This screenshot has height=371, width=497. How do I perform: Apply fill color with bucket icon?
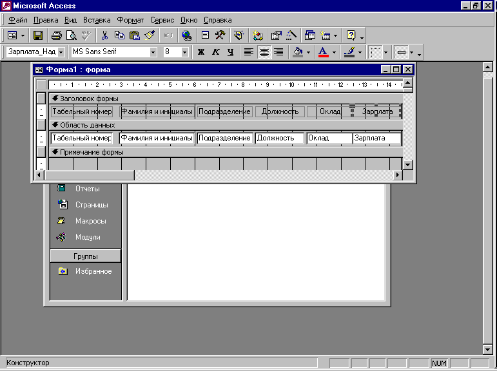tap(298, 52)
